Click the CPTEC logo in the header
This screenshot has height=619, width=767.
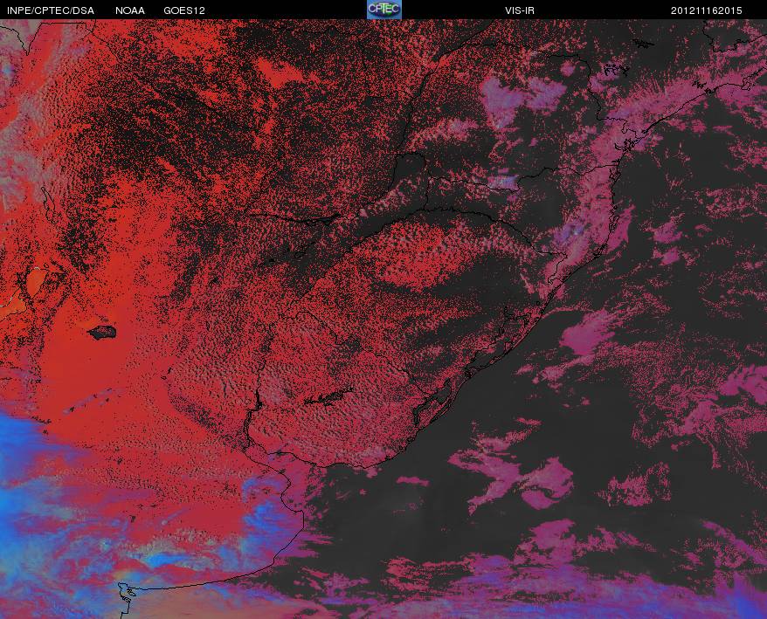pos(384,10)
